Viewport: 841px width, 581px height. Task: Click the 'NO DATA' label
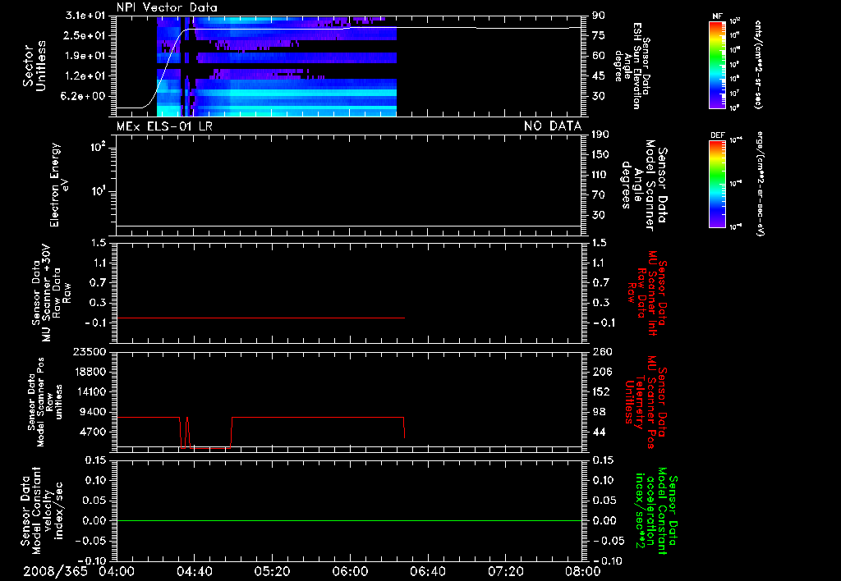click(553, 126)
